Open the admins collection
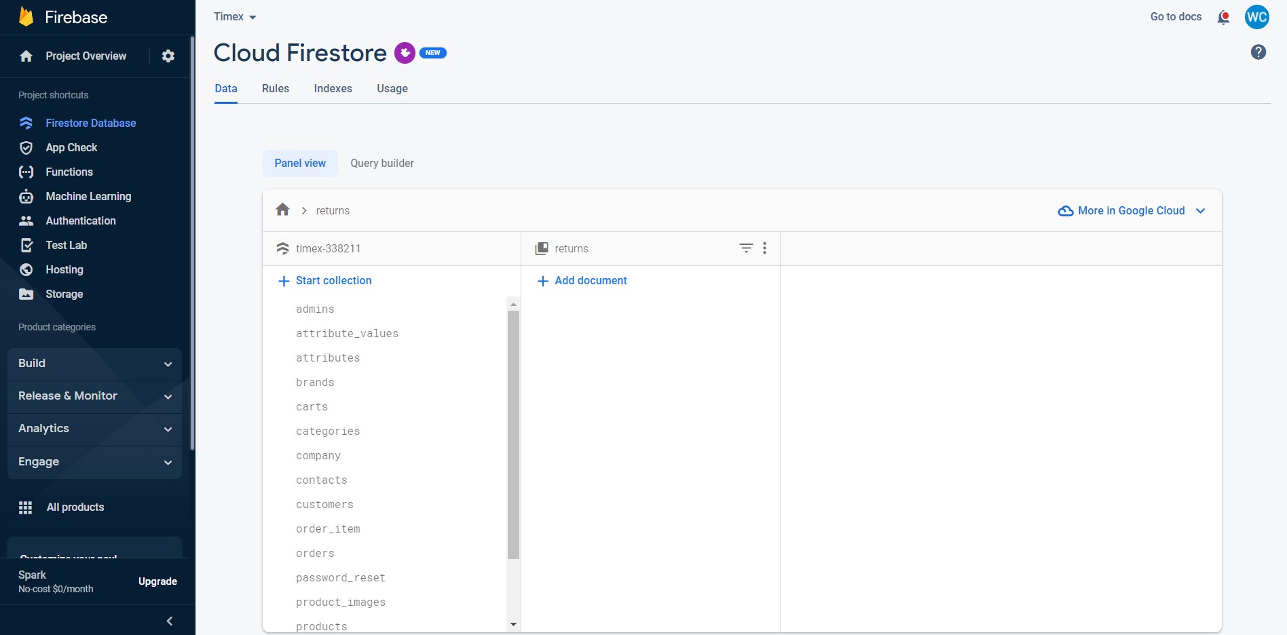Viewport: 1287px width, 635px height. (x=315, y=309)
